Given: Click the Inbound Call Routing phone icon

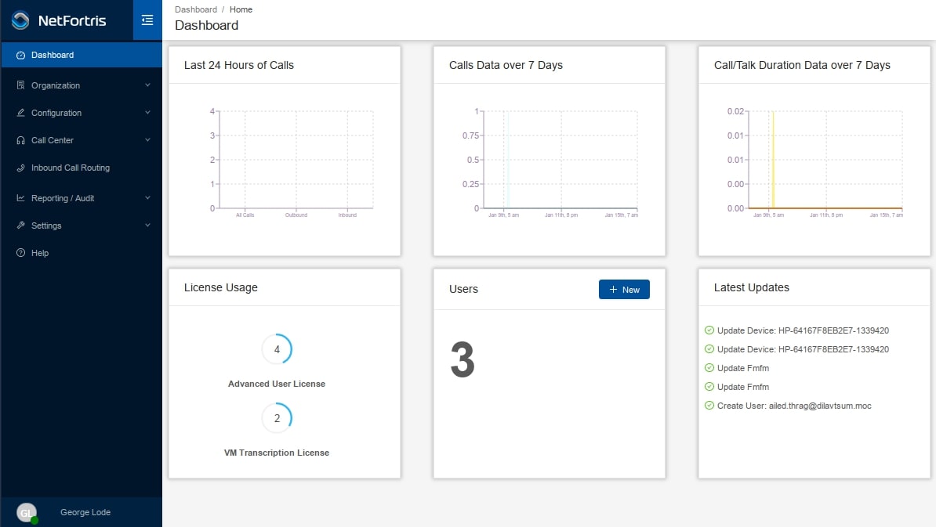Looking at the screenshot, I should (21, 168).
